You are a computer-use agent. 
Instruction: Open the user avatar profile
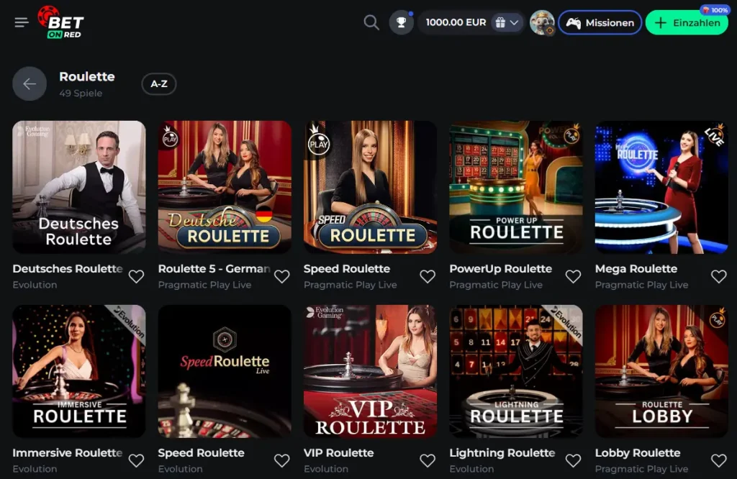point(542,22)
